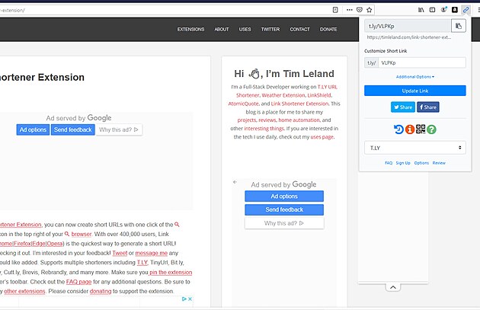The width and height of the screenshot is (480, 310).
Task: Share the link on Facebook
Action: (427, 107)
